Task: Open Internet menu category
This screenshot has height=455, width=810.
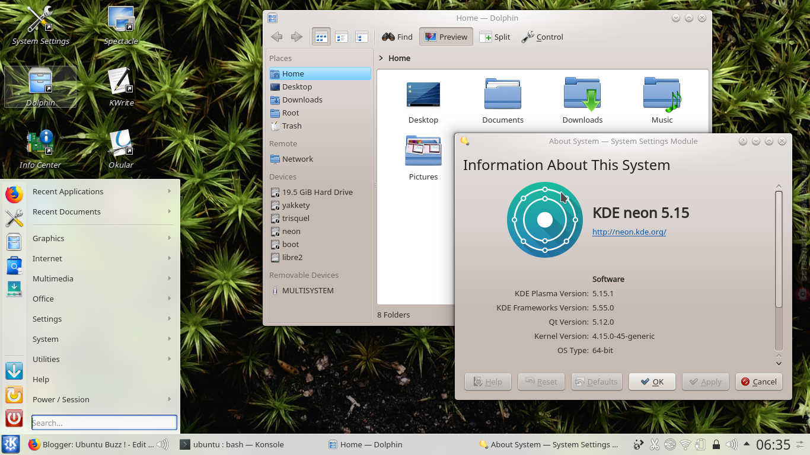Action: 103,258
